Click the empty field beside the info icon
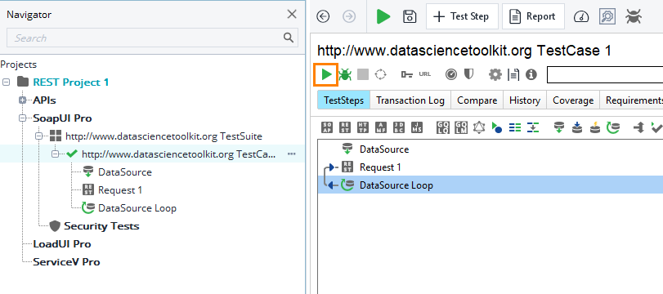Screen dimensions: 663x294 (x=605, y=75)
